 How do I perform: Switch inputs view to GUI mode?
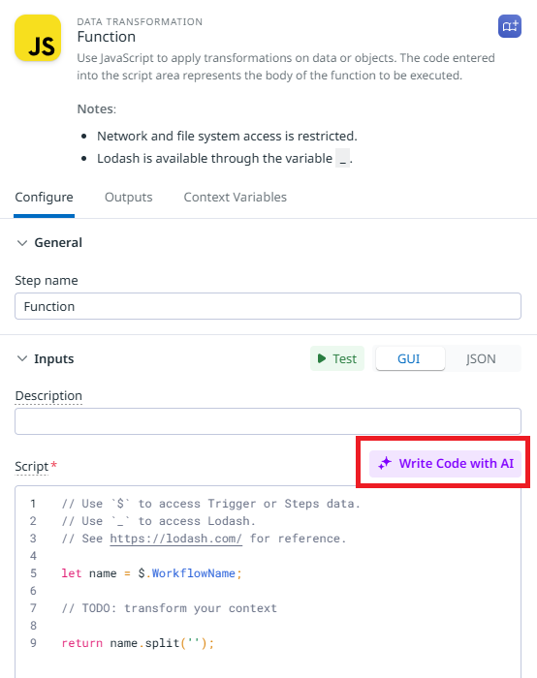[409, 358]
